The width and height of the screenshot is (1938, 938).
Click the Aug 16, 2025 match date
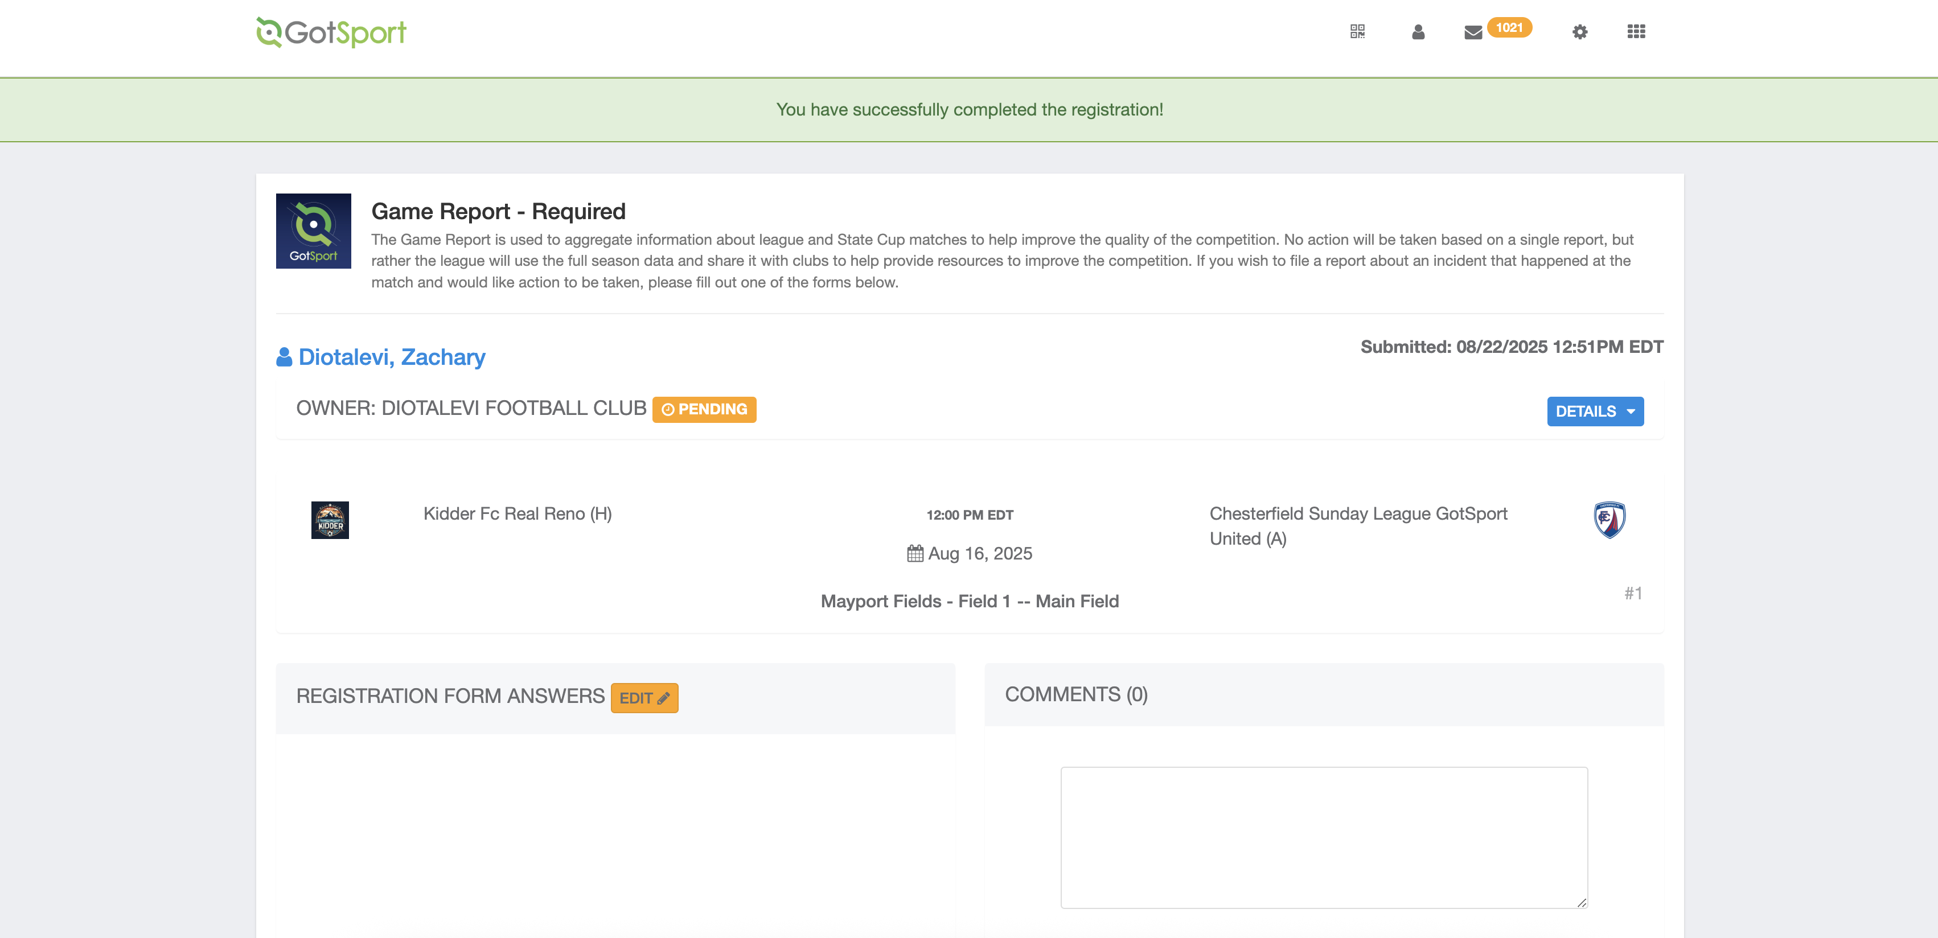point(979,554)
